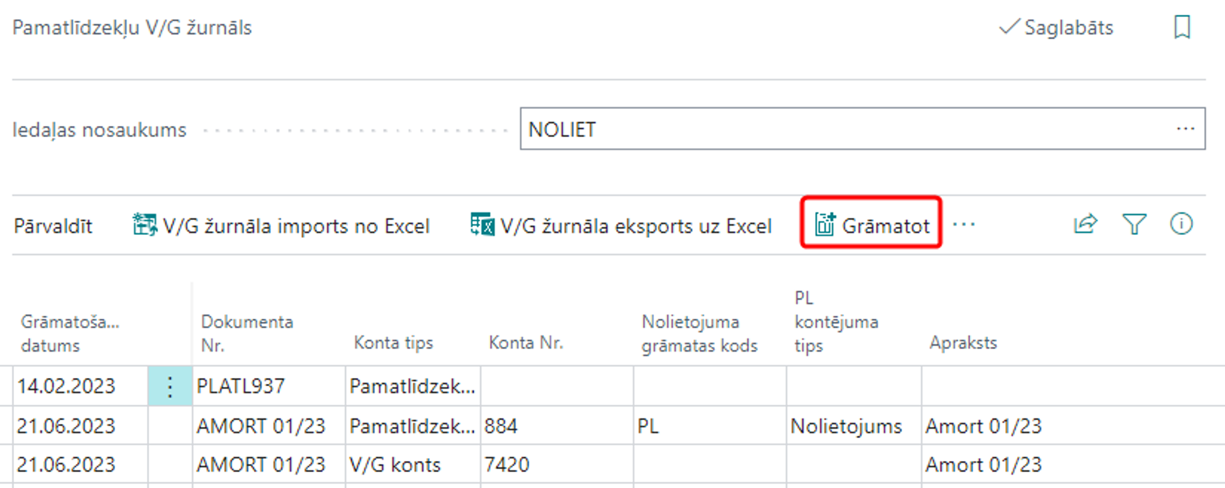
Task: Click the NOLIET batch name field
Action: point(845,129)
